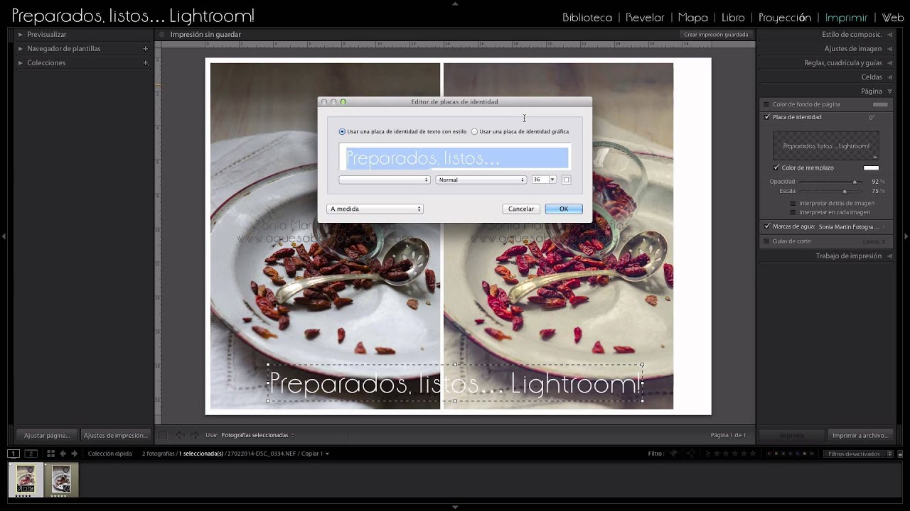Image resolution: width=910 pixels, height=511 pixels.
Task: Open the A medida preset dropdown
Action: click(375, 209)
